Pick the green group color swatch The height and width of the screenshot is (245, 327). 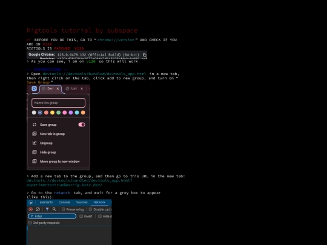[59, 113]
